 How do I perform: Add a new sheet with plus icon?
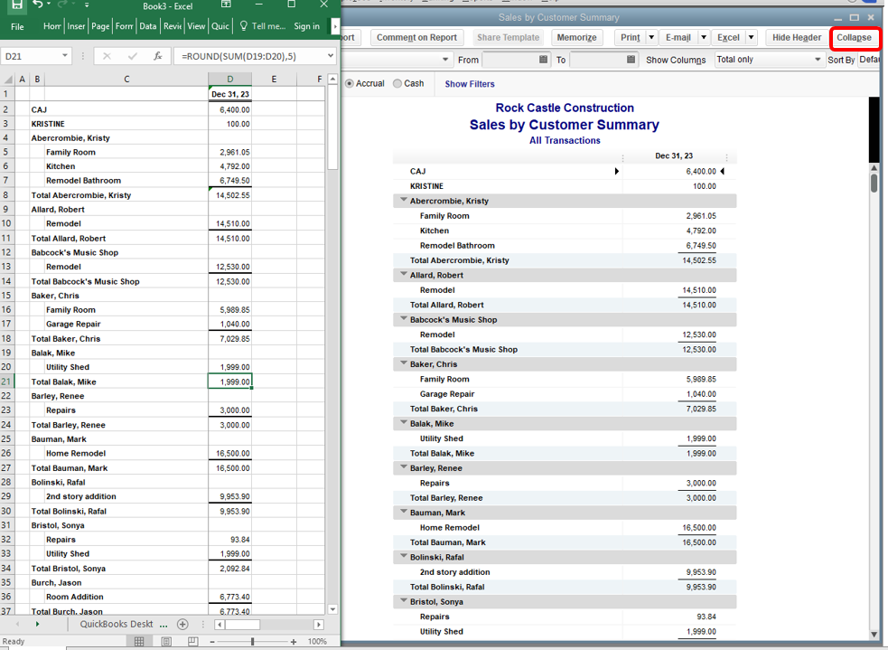pos(182,624)
